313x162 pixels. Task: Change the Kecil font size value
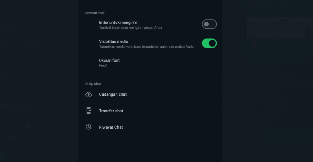coord(103,65)
